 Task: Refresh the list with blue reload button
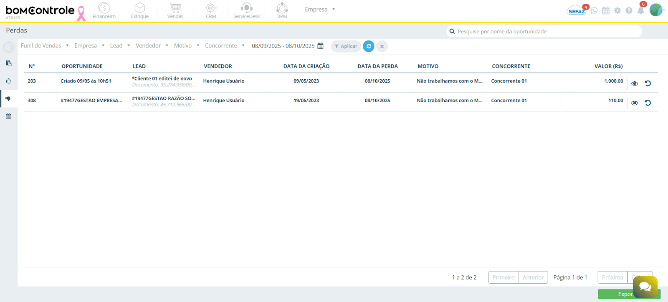[369, 46]
